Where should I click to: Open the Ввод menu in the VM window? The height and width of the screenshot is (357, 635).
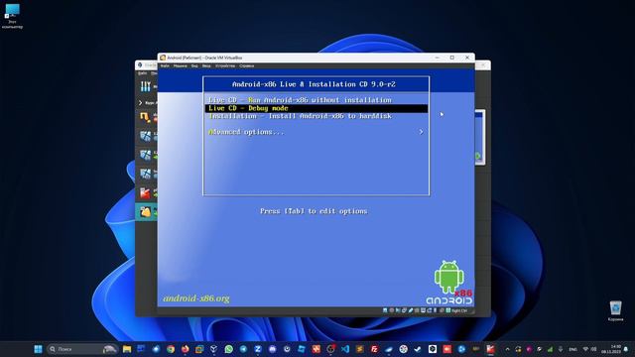(206, 66)
